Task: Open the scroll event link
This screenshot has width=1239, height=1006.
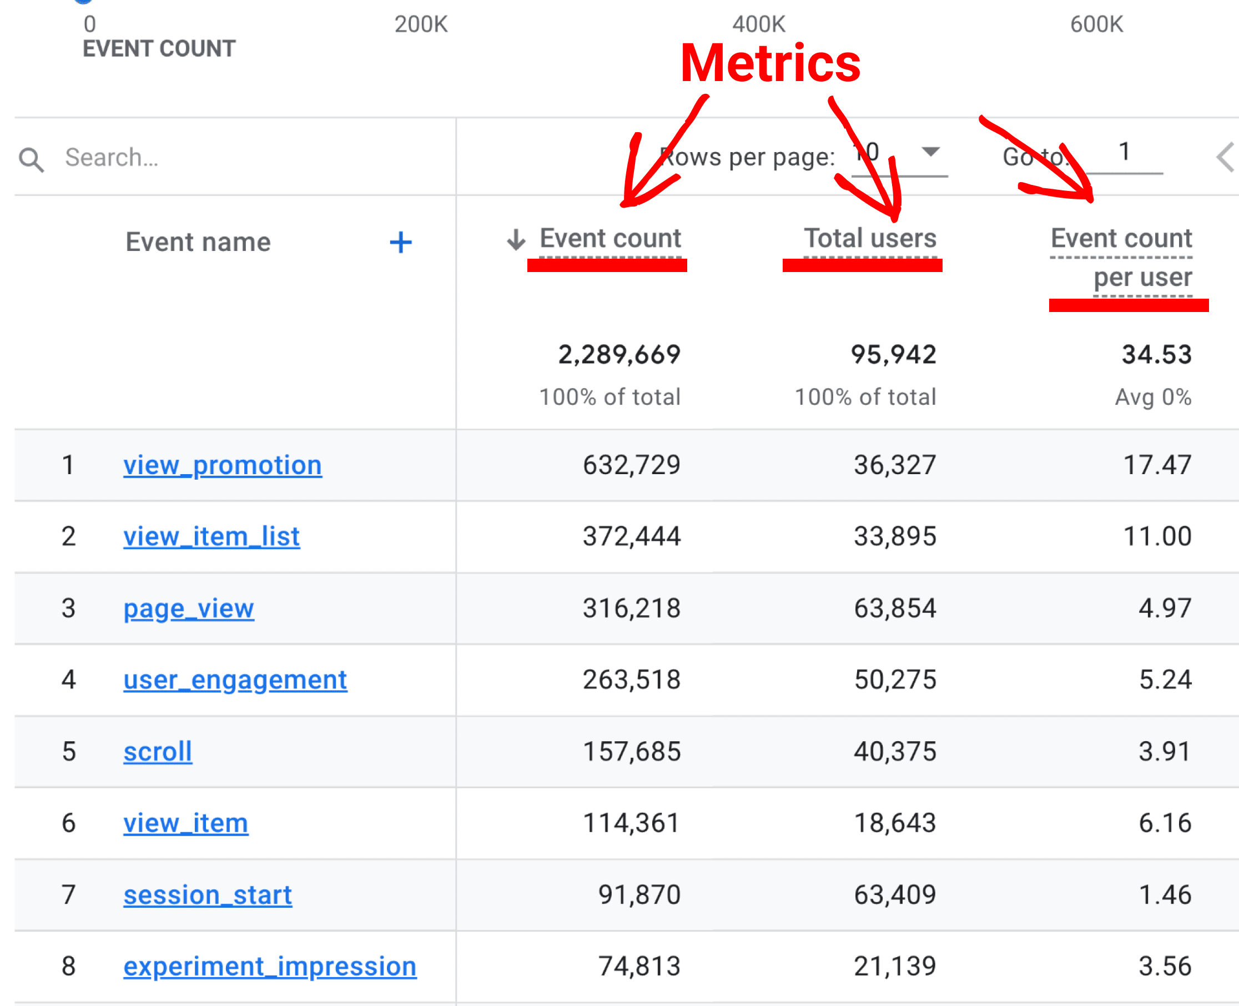Action: tap(158, 752)
